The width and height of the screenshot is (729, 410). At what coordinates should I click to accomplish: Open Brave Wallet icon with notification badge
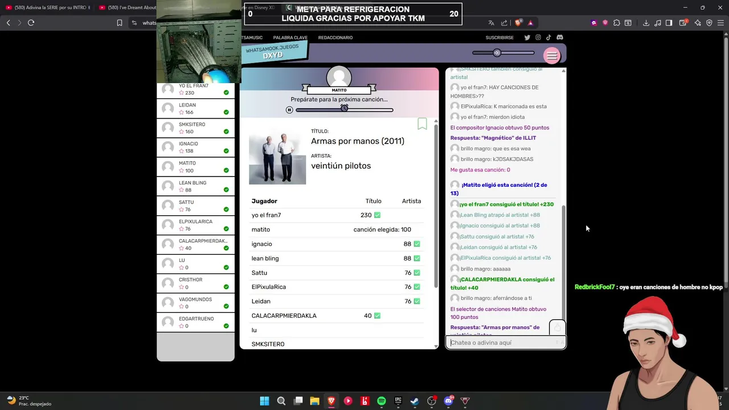(x=683, y=23)
